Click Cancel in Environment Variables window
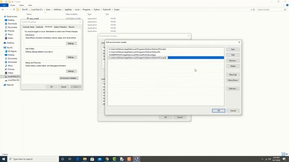Screen dimensions: 289x162 [180, 117]
